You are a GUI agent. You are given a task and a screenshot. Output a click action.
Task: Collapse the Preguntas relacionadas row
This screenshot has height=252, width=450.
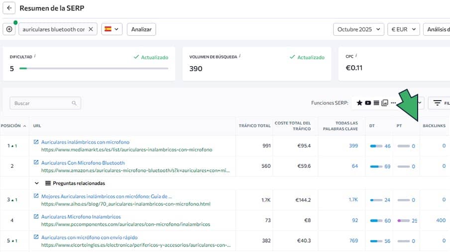[37, 183]
